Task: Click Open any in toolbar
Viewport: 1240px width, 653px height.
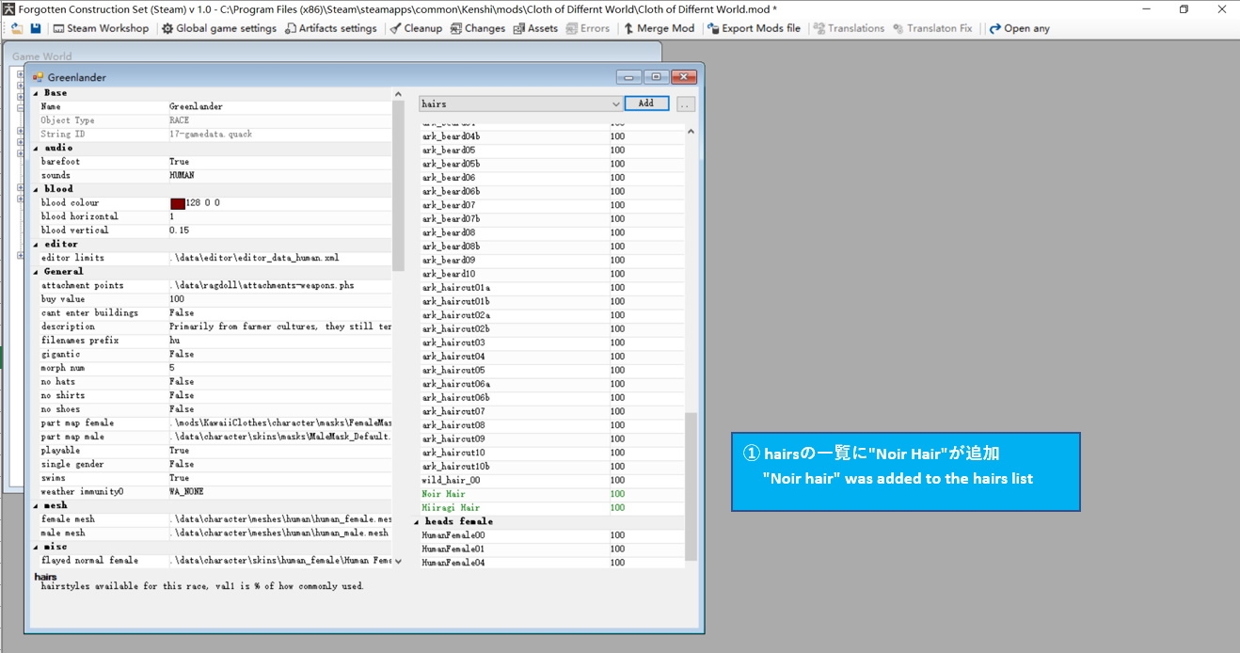Action: coord(1019,28)
